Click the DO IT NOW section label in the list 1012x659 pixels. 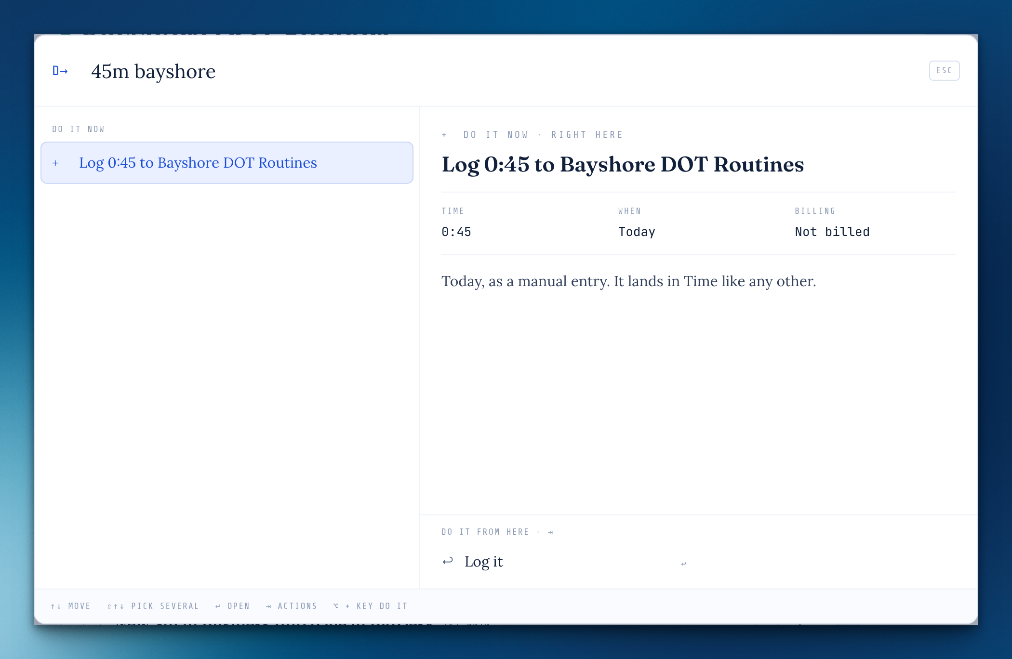78,129
